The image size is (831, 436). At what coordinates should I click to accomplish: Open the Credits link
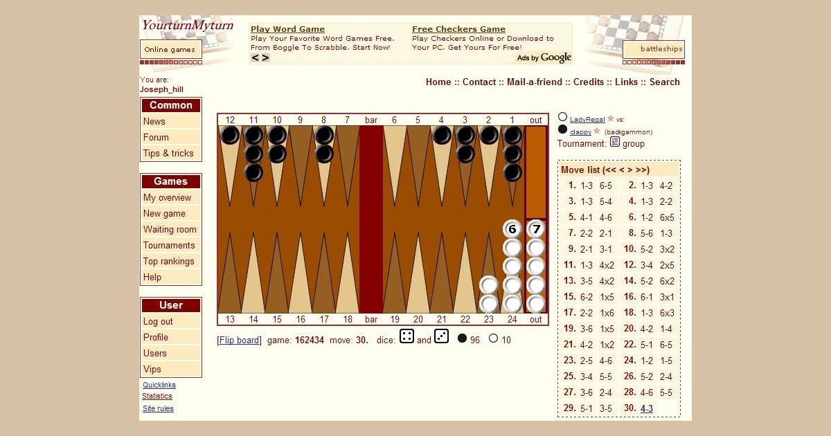click(x=589, y=82)
